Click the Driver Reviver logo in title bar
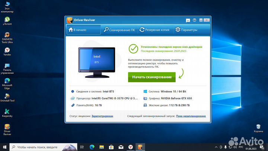This screenshot has width=268, height=151. [70, 20]
